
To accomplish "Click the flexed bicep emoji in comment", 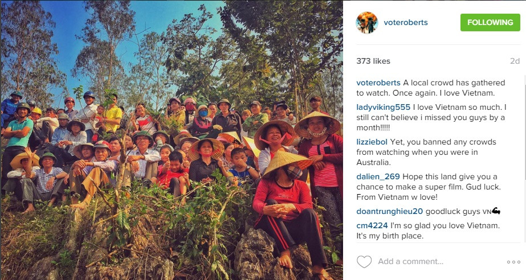I will pyautogui.click(x=496, y=211).
